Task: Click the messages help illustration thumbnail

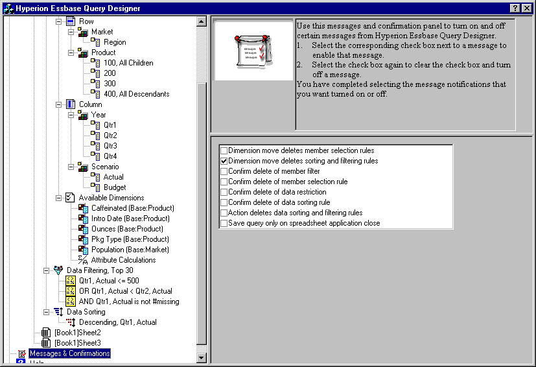Action: [x=253, y=51]
